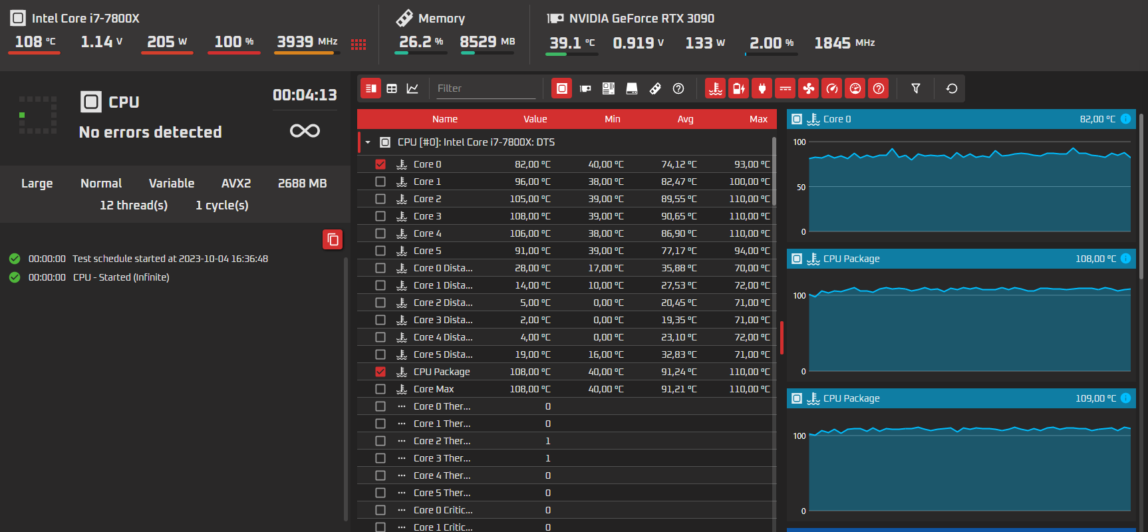Image resolution: width=1148 pixels, height=532 pixels.
Task: Check the Core 5 sensor checkbox
Action: 380,251
